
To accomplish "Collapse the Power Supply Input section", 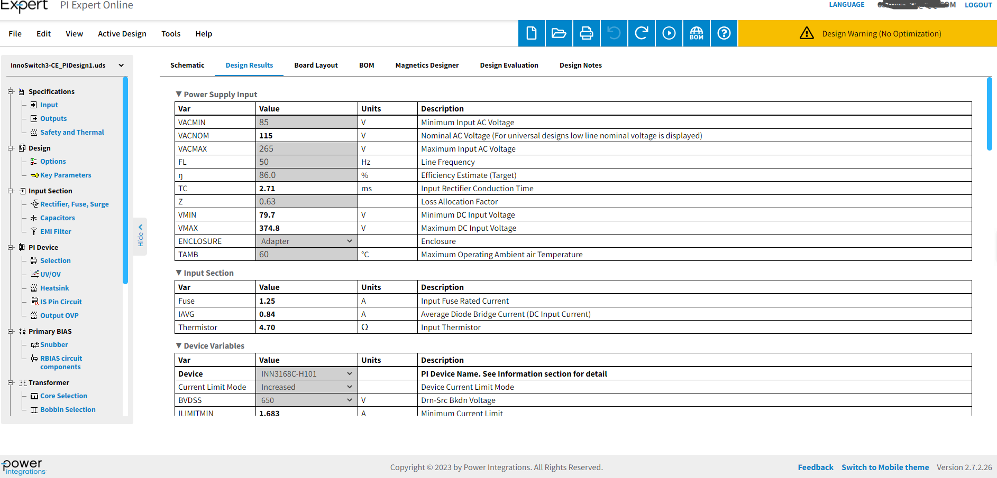I will point(179,94).
